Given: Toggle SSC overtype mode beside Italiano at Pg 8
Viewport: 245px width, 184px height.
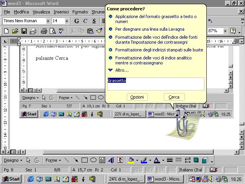Looking at the screenshot, I should 171,170.
